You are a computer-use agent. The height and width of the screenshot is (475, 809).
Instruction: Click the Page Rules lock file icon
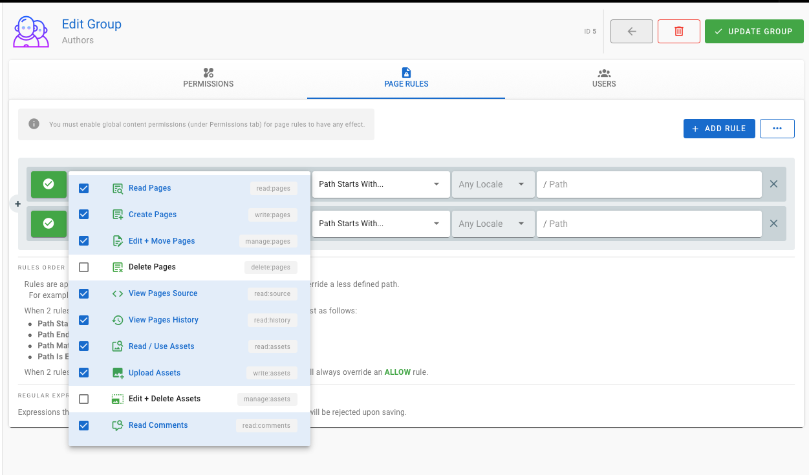[x=406, y=72]
